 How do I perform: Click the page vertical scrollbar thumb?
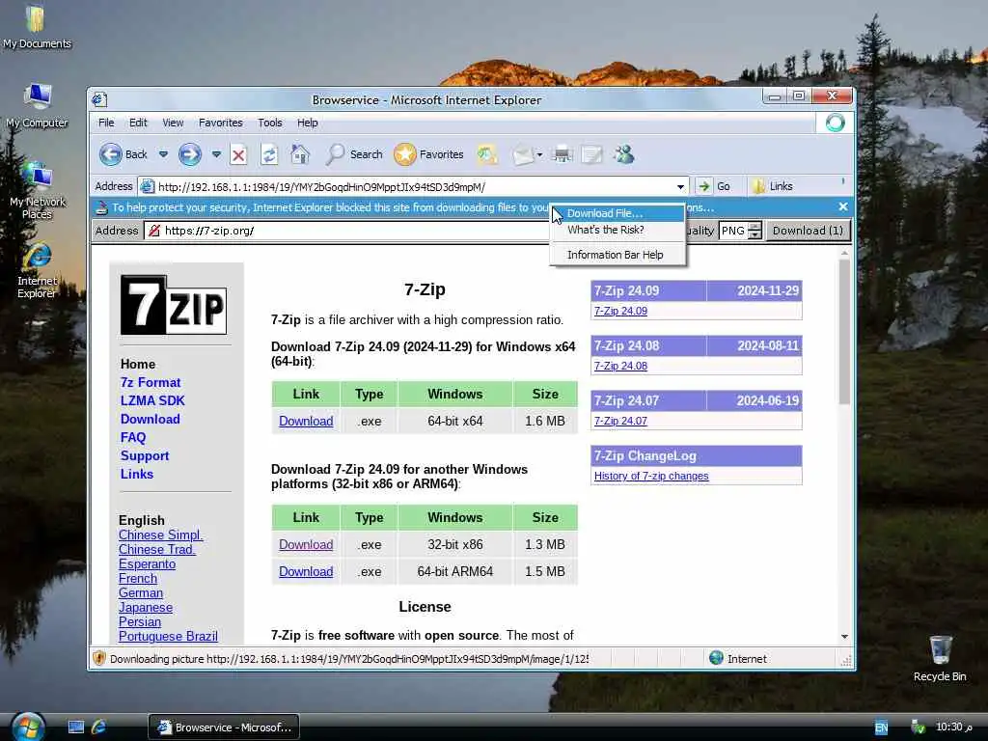coord(844,332)
